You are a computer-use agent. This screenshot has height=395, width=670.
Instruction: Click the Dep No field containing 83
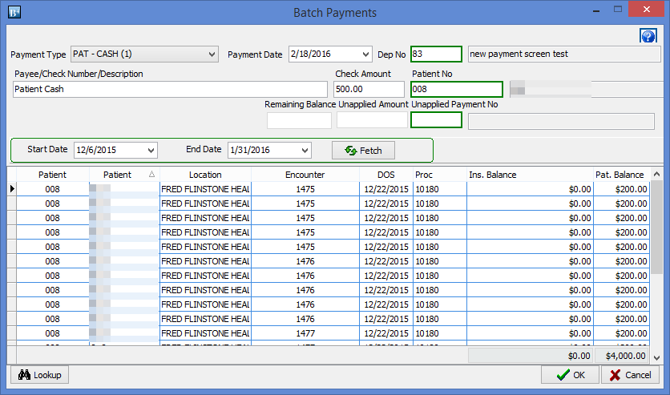(x=436, y=54)
